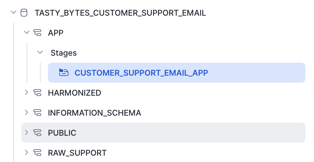Click the database icon beside TASTY_BYTES_CUSTOMER_SUPPORT_EMAIL
The height and width of the screenshot is (162, 314).
click(24, 13)
